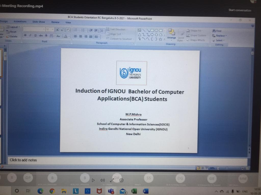Open Google Chrome from taskbar

pos(52,191)
